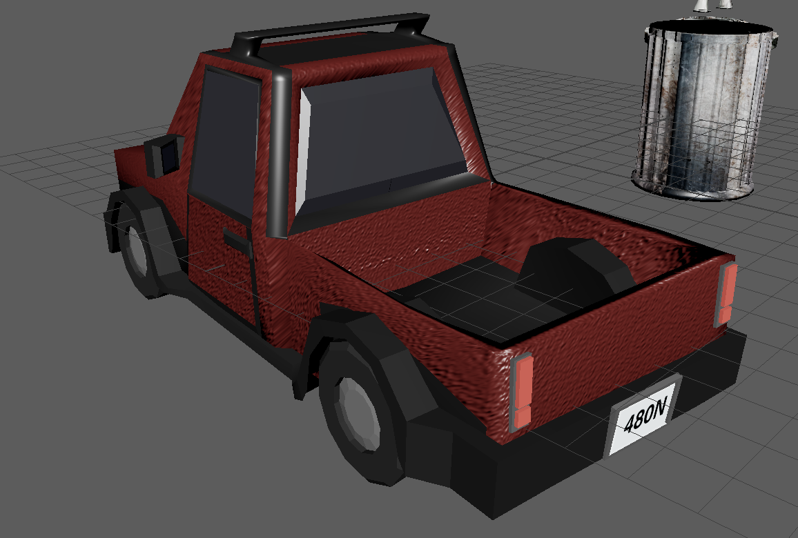Select the tail light at the bed's far corner

pos(726,294)
